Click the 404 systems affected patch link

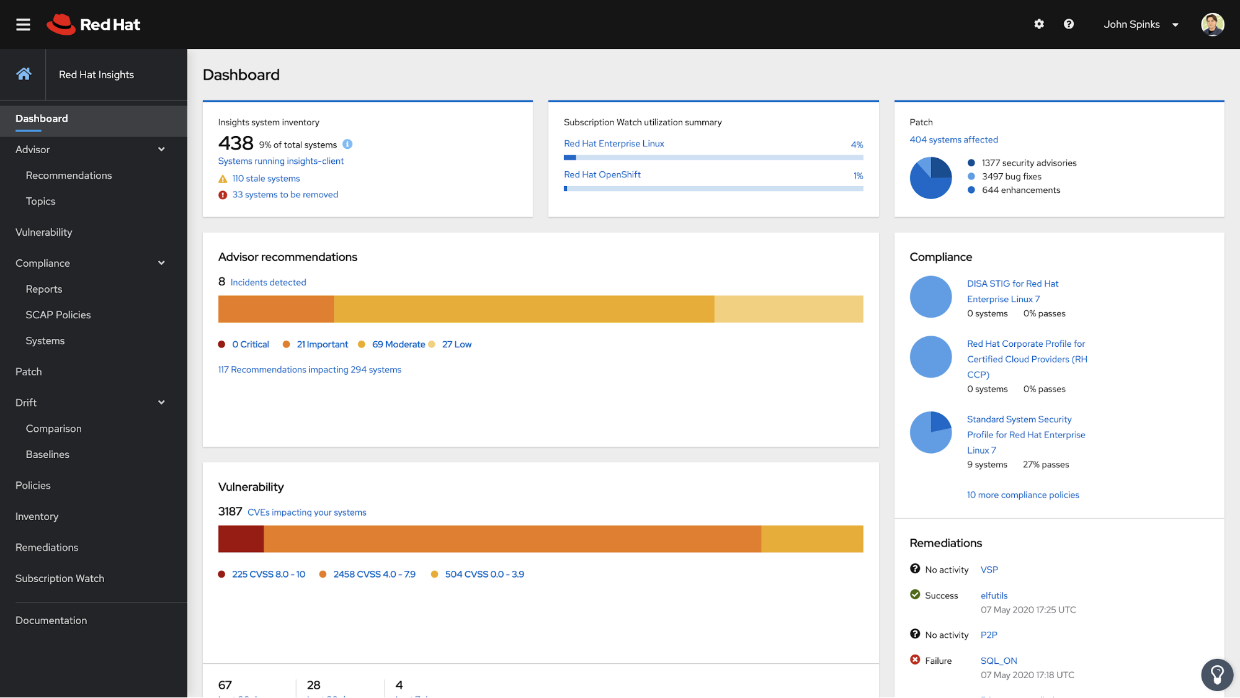click(x=954, y=139)
